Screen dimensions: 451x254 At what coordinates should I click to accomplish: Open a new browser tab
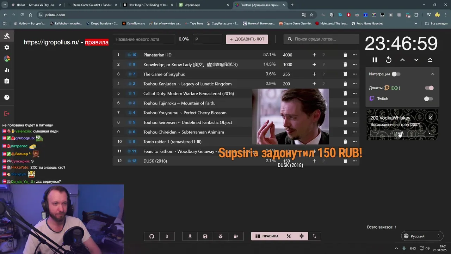pos(292,5)
